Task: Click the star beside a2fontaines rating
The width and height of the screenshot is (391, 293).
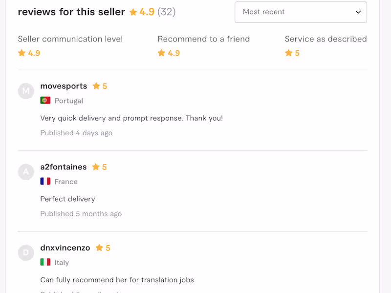Action: [96, 167]
